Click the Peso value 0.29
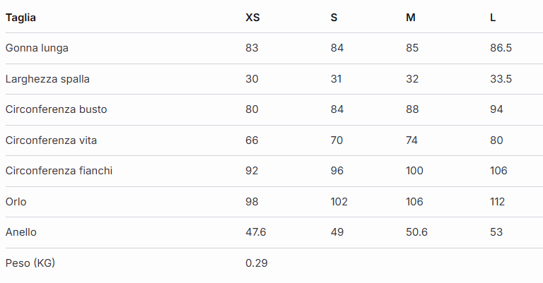Viewport: 543px width, 283px height. tap(256, 263)
